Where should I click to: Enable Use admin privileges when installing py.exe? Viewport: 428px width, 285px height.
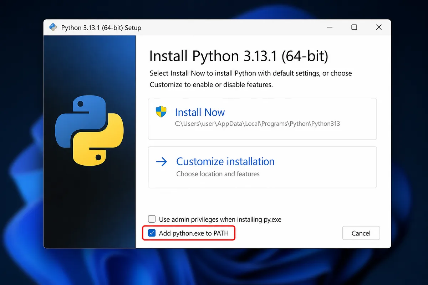coord(152,219)
